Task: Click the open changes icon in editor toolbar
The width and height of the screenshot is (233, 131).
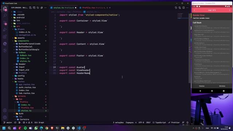Action: 180,8
